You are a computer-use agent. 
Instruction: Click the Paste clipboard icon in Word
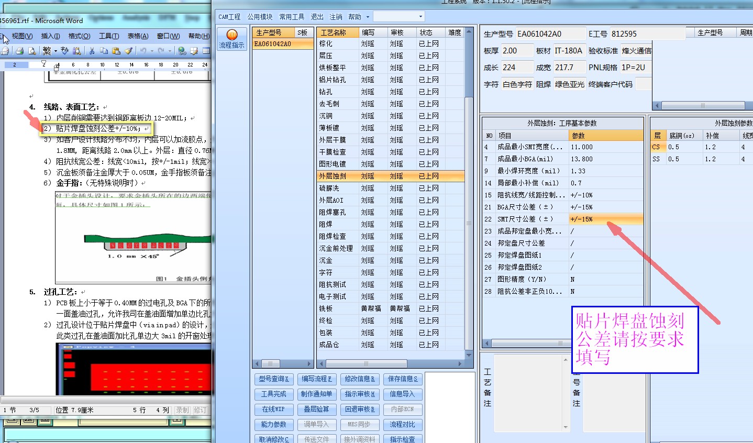click(x=116, y=51)
